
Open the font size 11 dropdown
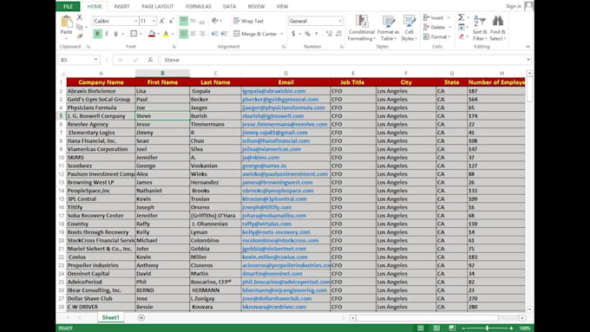point(154,21)
